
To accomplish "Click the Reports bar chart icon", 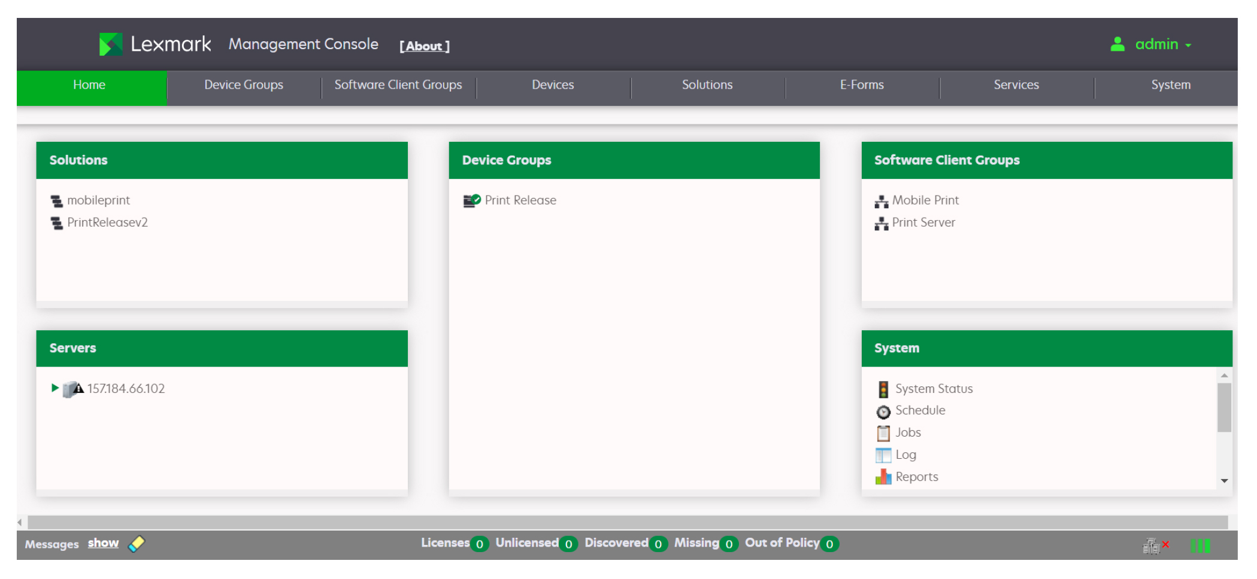I will (x=883, y=477).
